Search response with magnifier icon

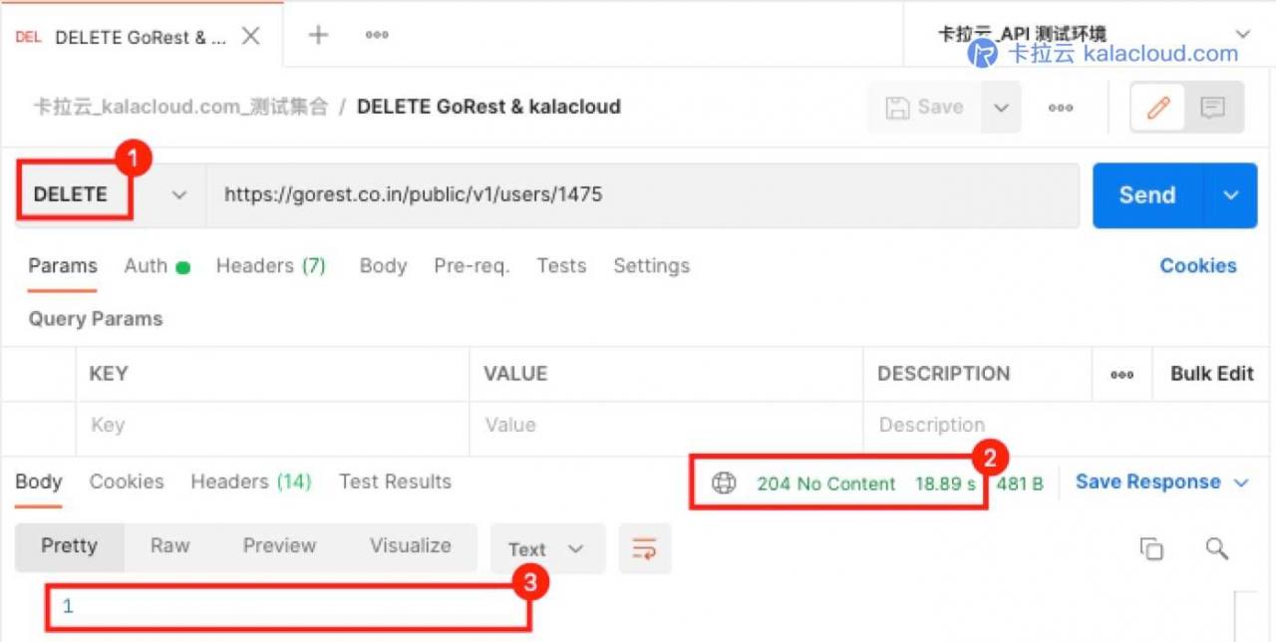pyautogui.click(x=1216, y=548)
